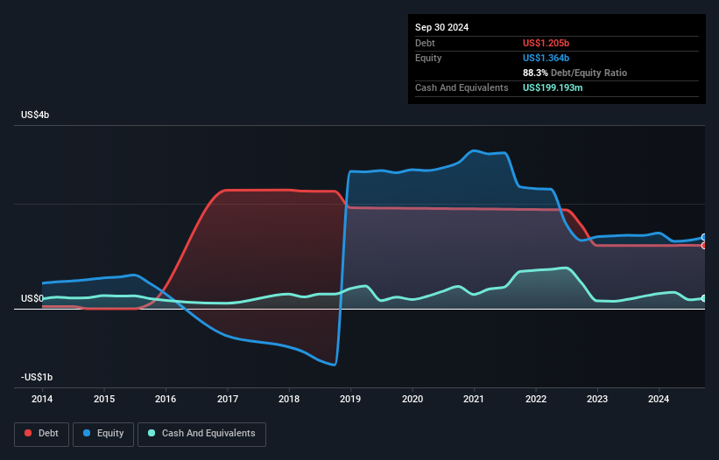The image size is (719, 460).
Task: Click the red Debt legend dot
Action: [x=28, y=433]
